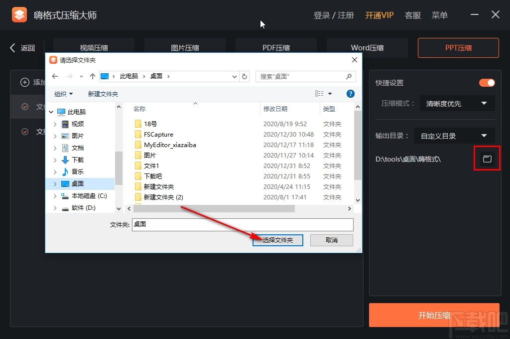Open recent locations dropdown arrow

click(x=81, y=76)
